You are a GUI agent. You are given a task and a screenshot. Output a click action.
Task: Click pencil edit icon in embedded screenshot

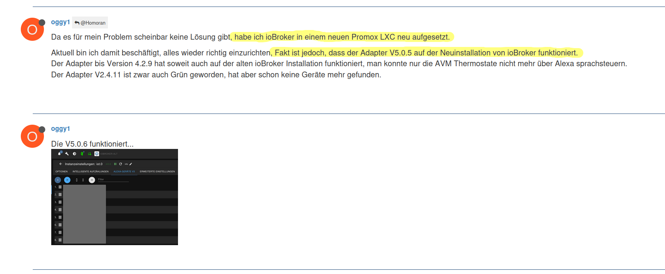pyautogui.click(x=131, y=164)
